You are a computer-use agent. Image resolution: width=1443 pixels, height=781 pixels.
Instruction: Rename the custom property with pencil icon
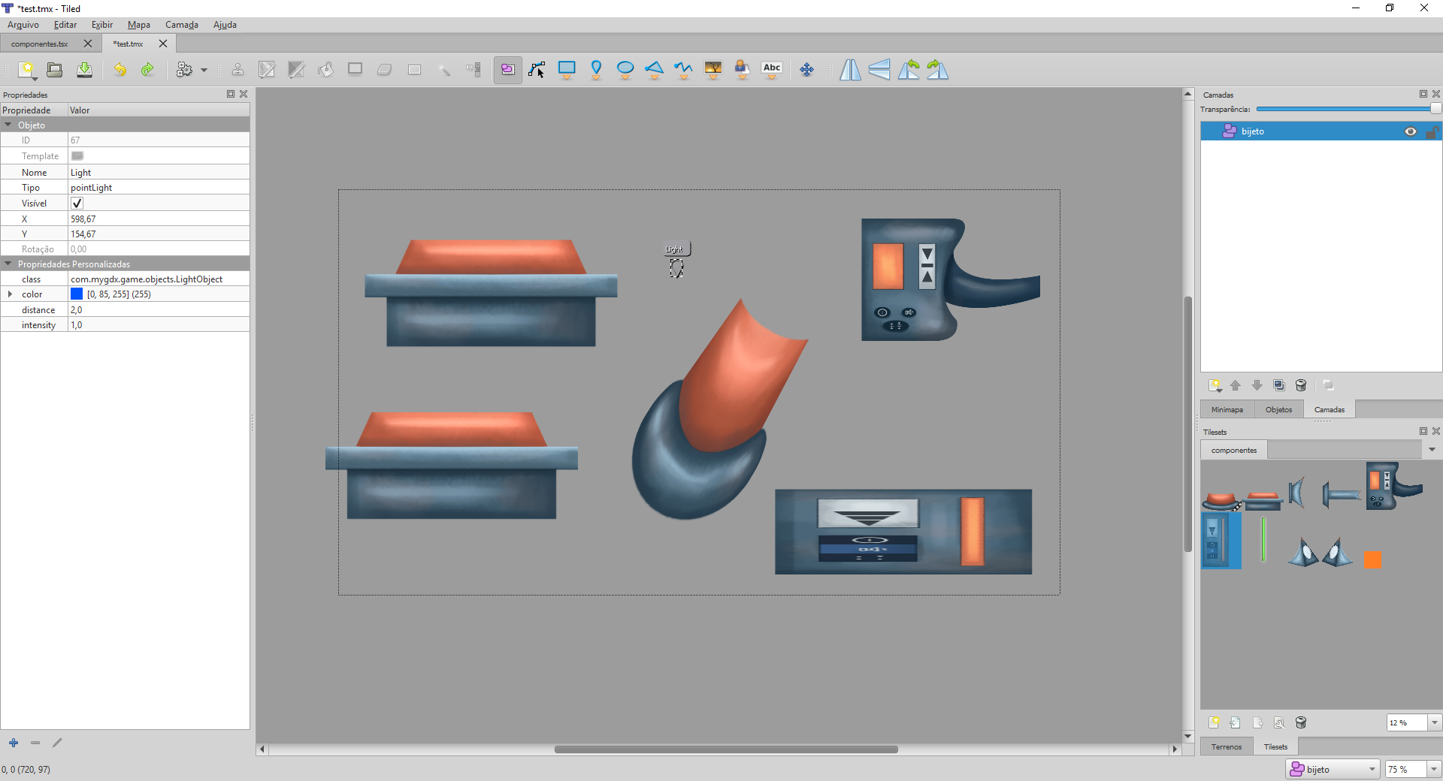[x=57, y=743]
